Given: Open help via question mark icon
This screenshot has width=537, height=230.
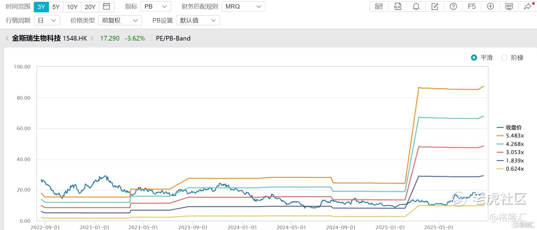Looking at the screenshot, I should tap(453, 6).
